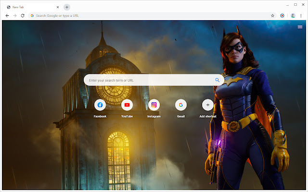The height and width of the screenshot is (192, 308).
Task: Focus the Search Google or type a URL bar
Action: point(152,16)
